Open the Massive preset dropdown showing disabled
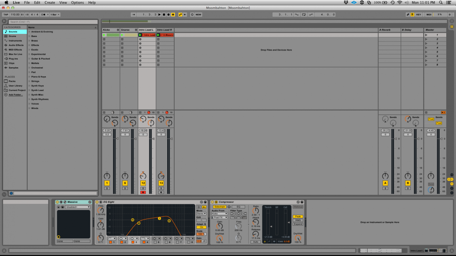 coord(77,207)
